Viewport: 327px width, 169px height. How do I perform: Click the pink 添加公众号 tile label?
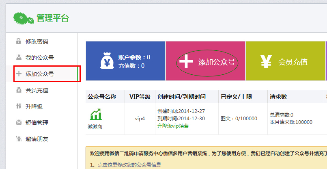coord(217,62)
